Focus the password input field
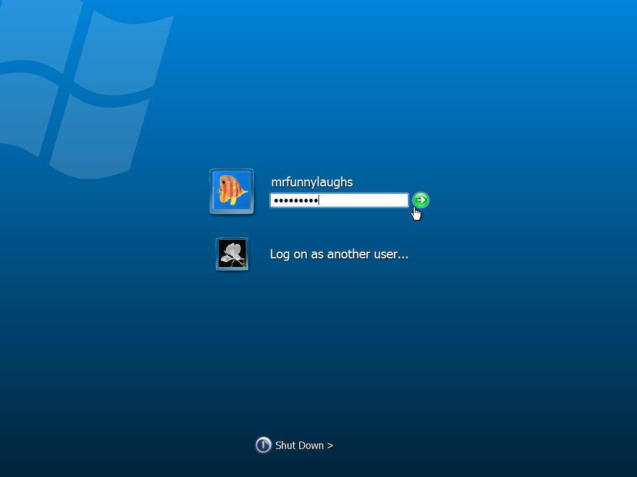The width and height of the screenshot is (637, 477). pyautogui.click(x=339, y=201)
